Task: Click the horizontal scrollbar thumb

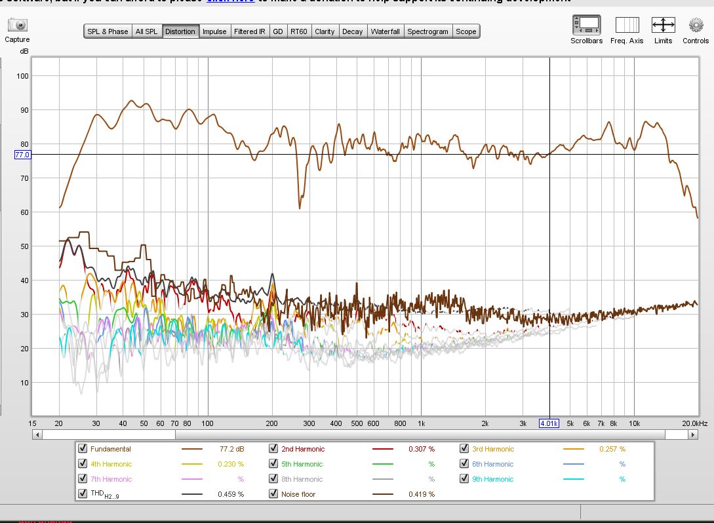Action: [x=420, y=435]
